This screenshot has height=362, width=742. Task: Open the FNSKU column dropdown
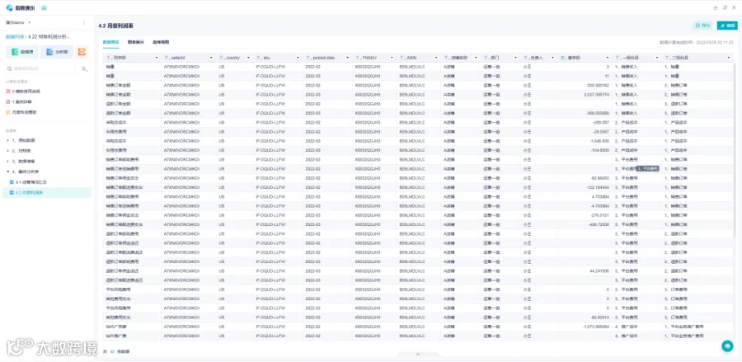392,58
